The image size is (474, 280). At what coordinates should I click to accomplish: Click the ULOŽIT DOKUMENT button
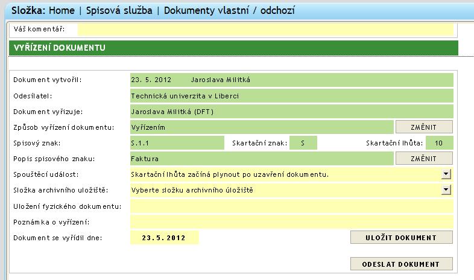coord(401,237)
